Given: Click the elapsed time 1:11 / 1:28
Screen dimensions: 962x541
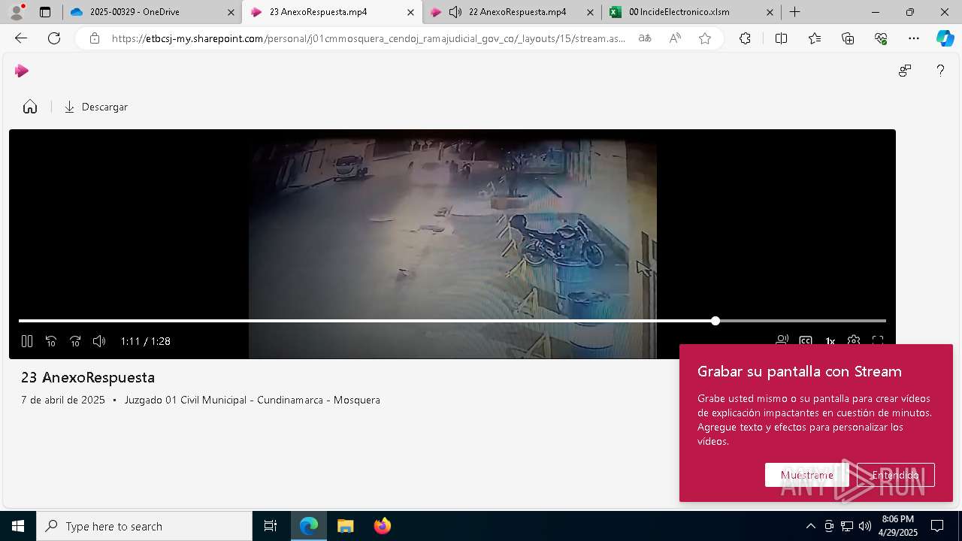Looking at the screenshot, I should 145,341.
